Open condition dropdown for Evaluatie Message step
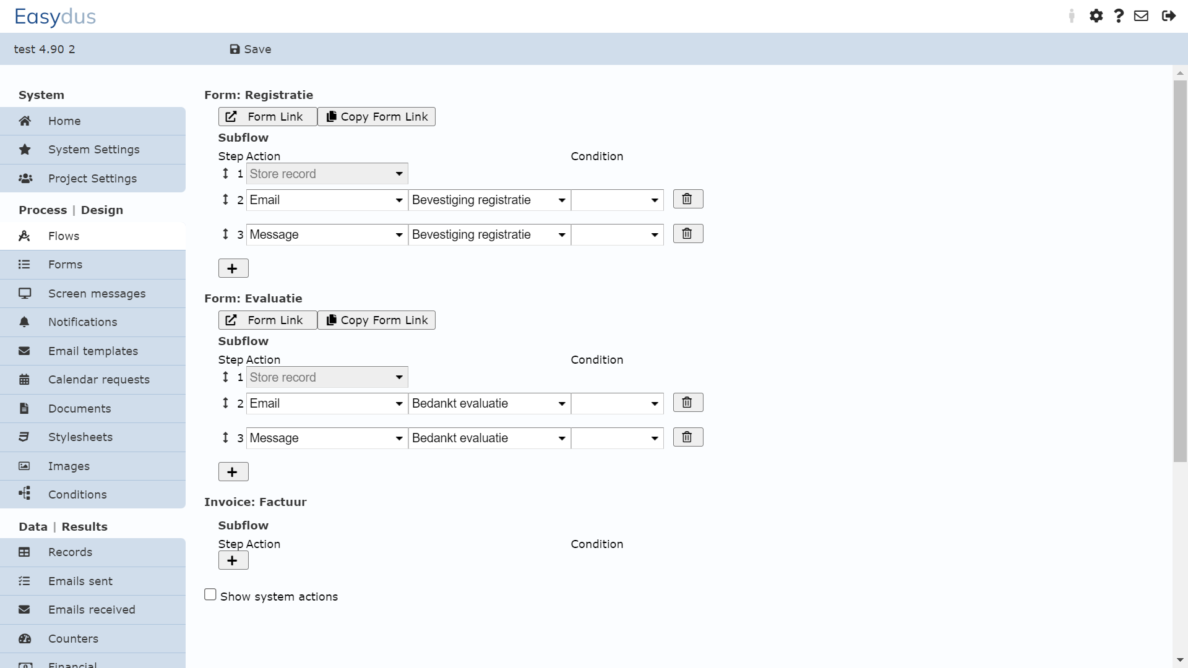 (617, 438)
